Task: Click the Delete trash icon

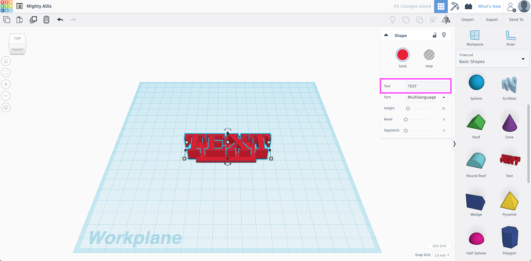Action: click(46, 20)
